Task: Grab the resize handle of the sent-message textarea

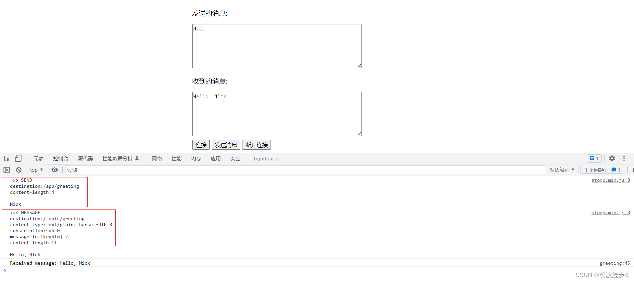Action: (359, 66)
